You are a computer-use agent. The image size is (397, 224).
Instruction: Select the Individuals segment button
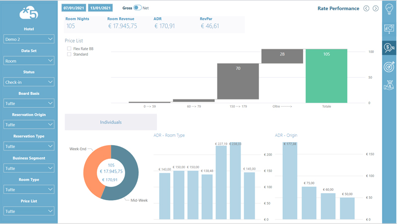click(111, 122)
